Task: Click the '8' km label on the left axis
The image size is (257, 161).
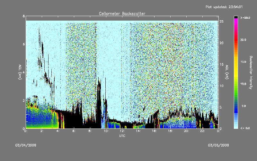Action: click(24, 16)
